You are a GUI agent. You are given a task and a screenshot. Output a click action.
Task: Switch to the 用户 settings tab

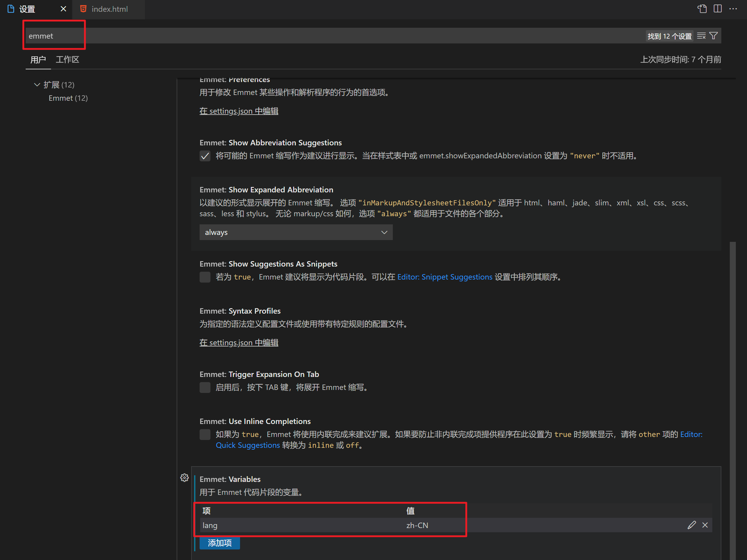[38, 60]
